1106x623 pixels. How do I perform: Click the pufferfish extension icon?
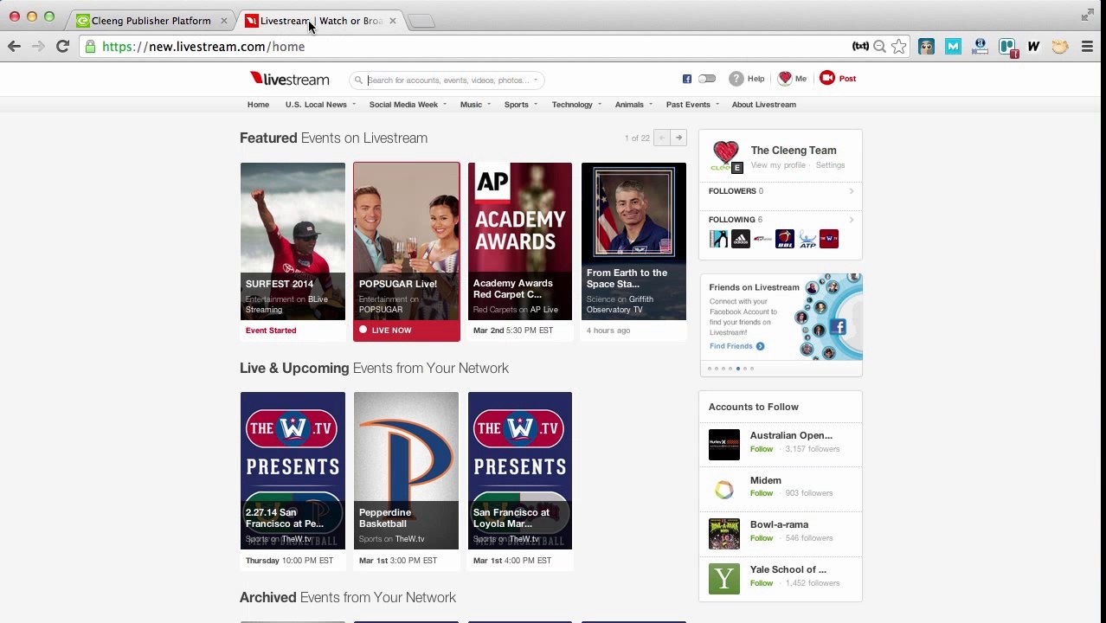point(1060,47)
